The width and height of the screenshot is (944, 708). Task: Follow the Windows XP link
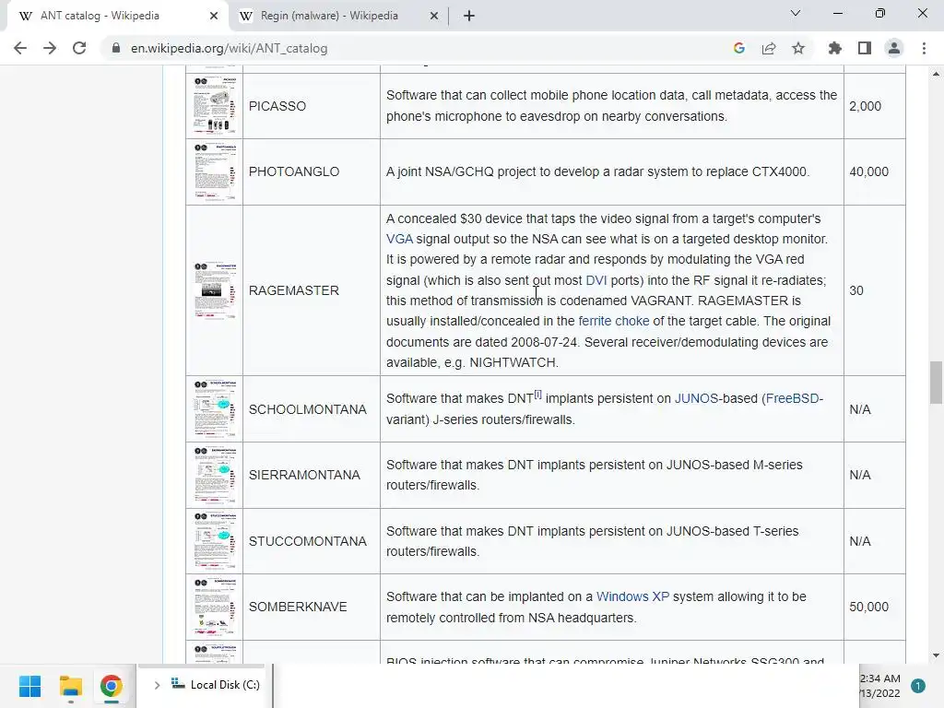click(632, 596)
